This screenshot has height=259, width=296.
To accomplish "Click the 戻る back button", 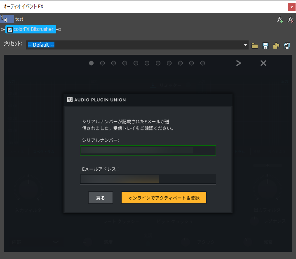I will click(101, 198).
